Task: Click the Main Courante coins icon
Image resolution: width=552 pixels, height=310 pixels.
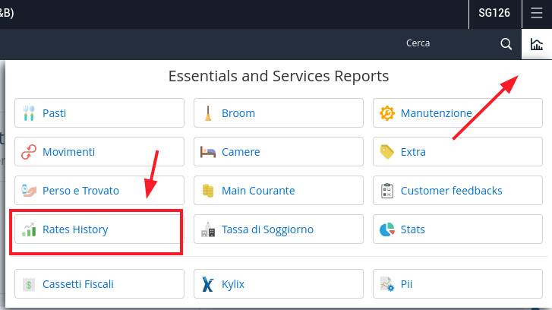Action: pyautogui.click(x=208, y=191)
